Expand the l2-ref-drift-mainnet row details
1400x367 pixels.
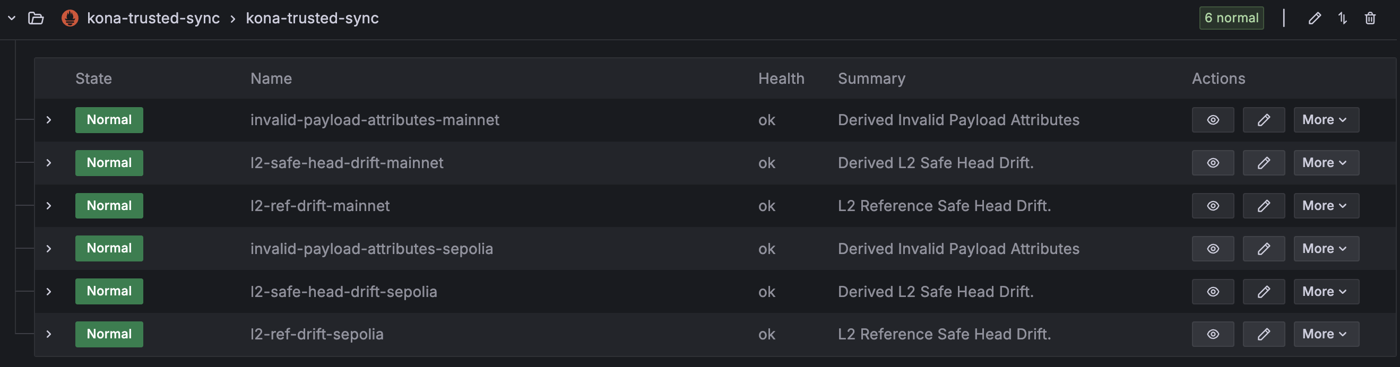(x=49, y=206)
